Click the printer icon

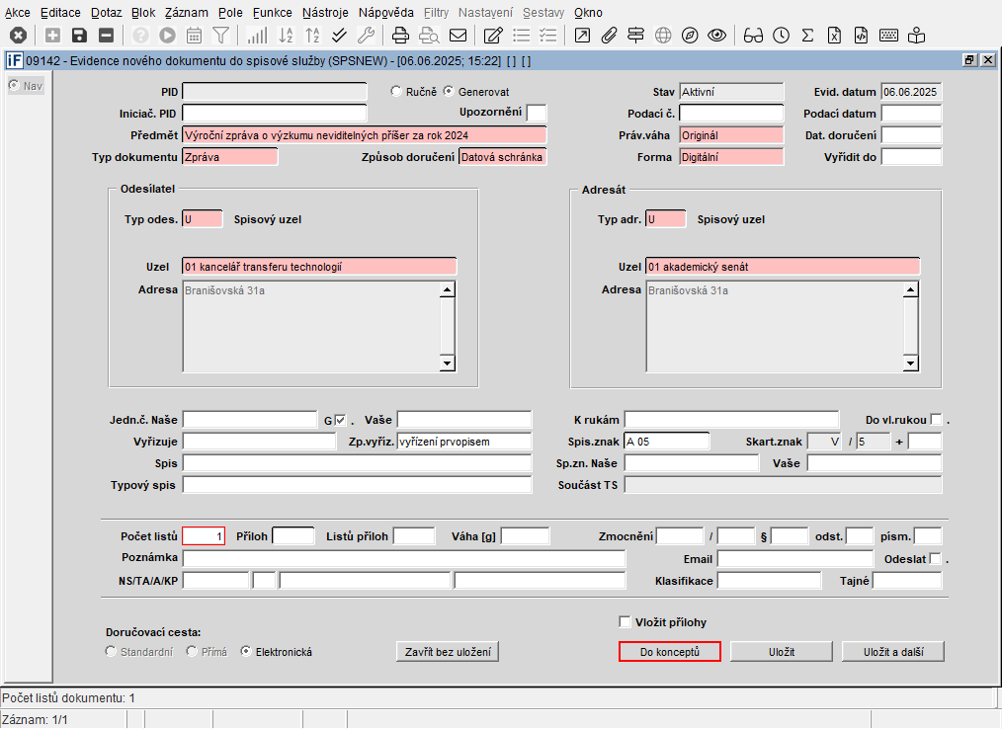400,36
